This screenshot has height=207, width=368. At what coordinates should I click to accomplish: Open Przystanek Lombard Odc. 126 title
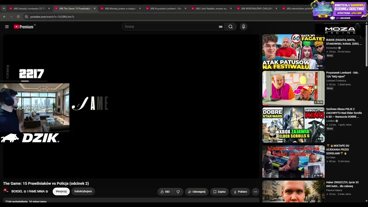tap(342, 75)
